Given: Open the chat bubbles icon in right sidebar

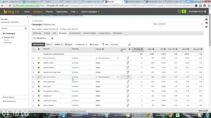Looking at the screenshot, I should pos(206,23).
